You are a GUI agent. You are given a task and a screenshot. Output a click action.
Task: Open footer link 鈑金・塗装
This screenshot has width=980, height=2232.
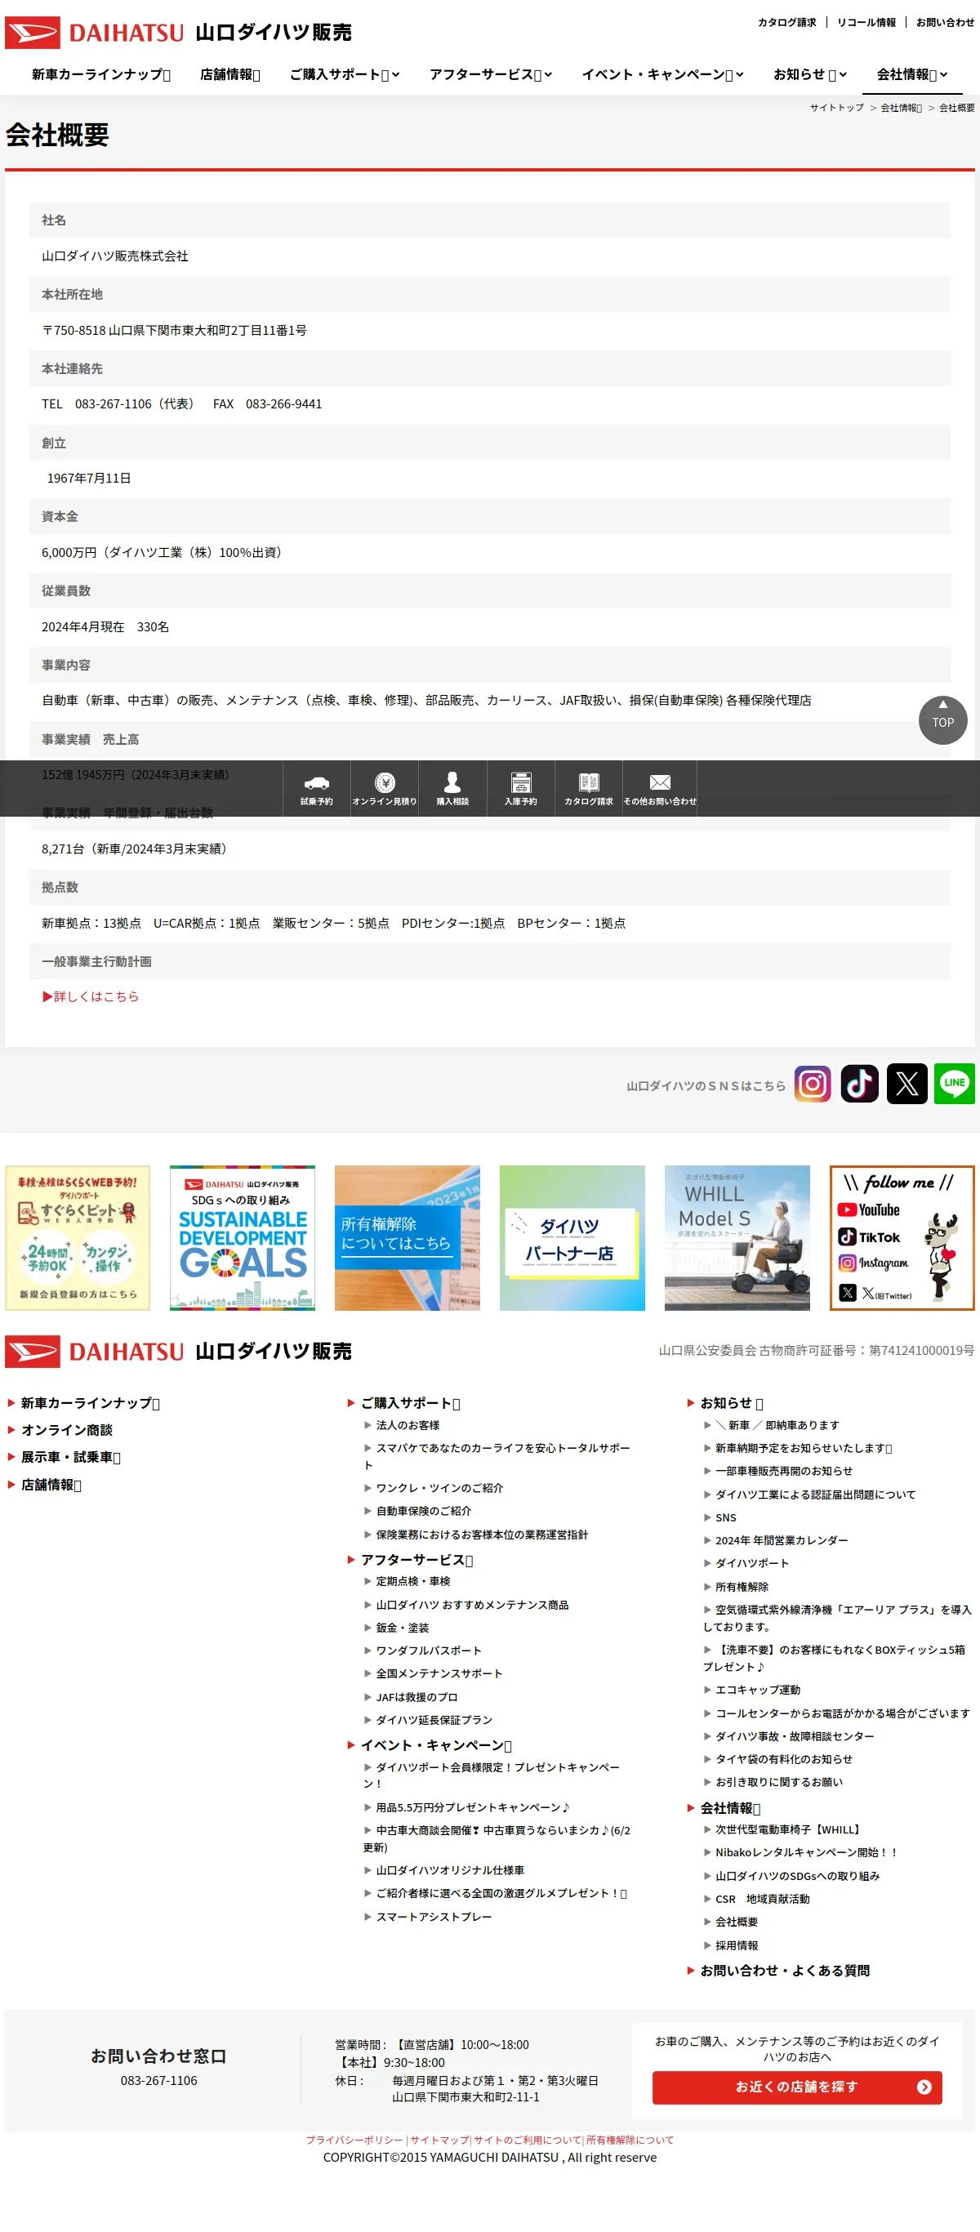pos(403,1628)
